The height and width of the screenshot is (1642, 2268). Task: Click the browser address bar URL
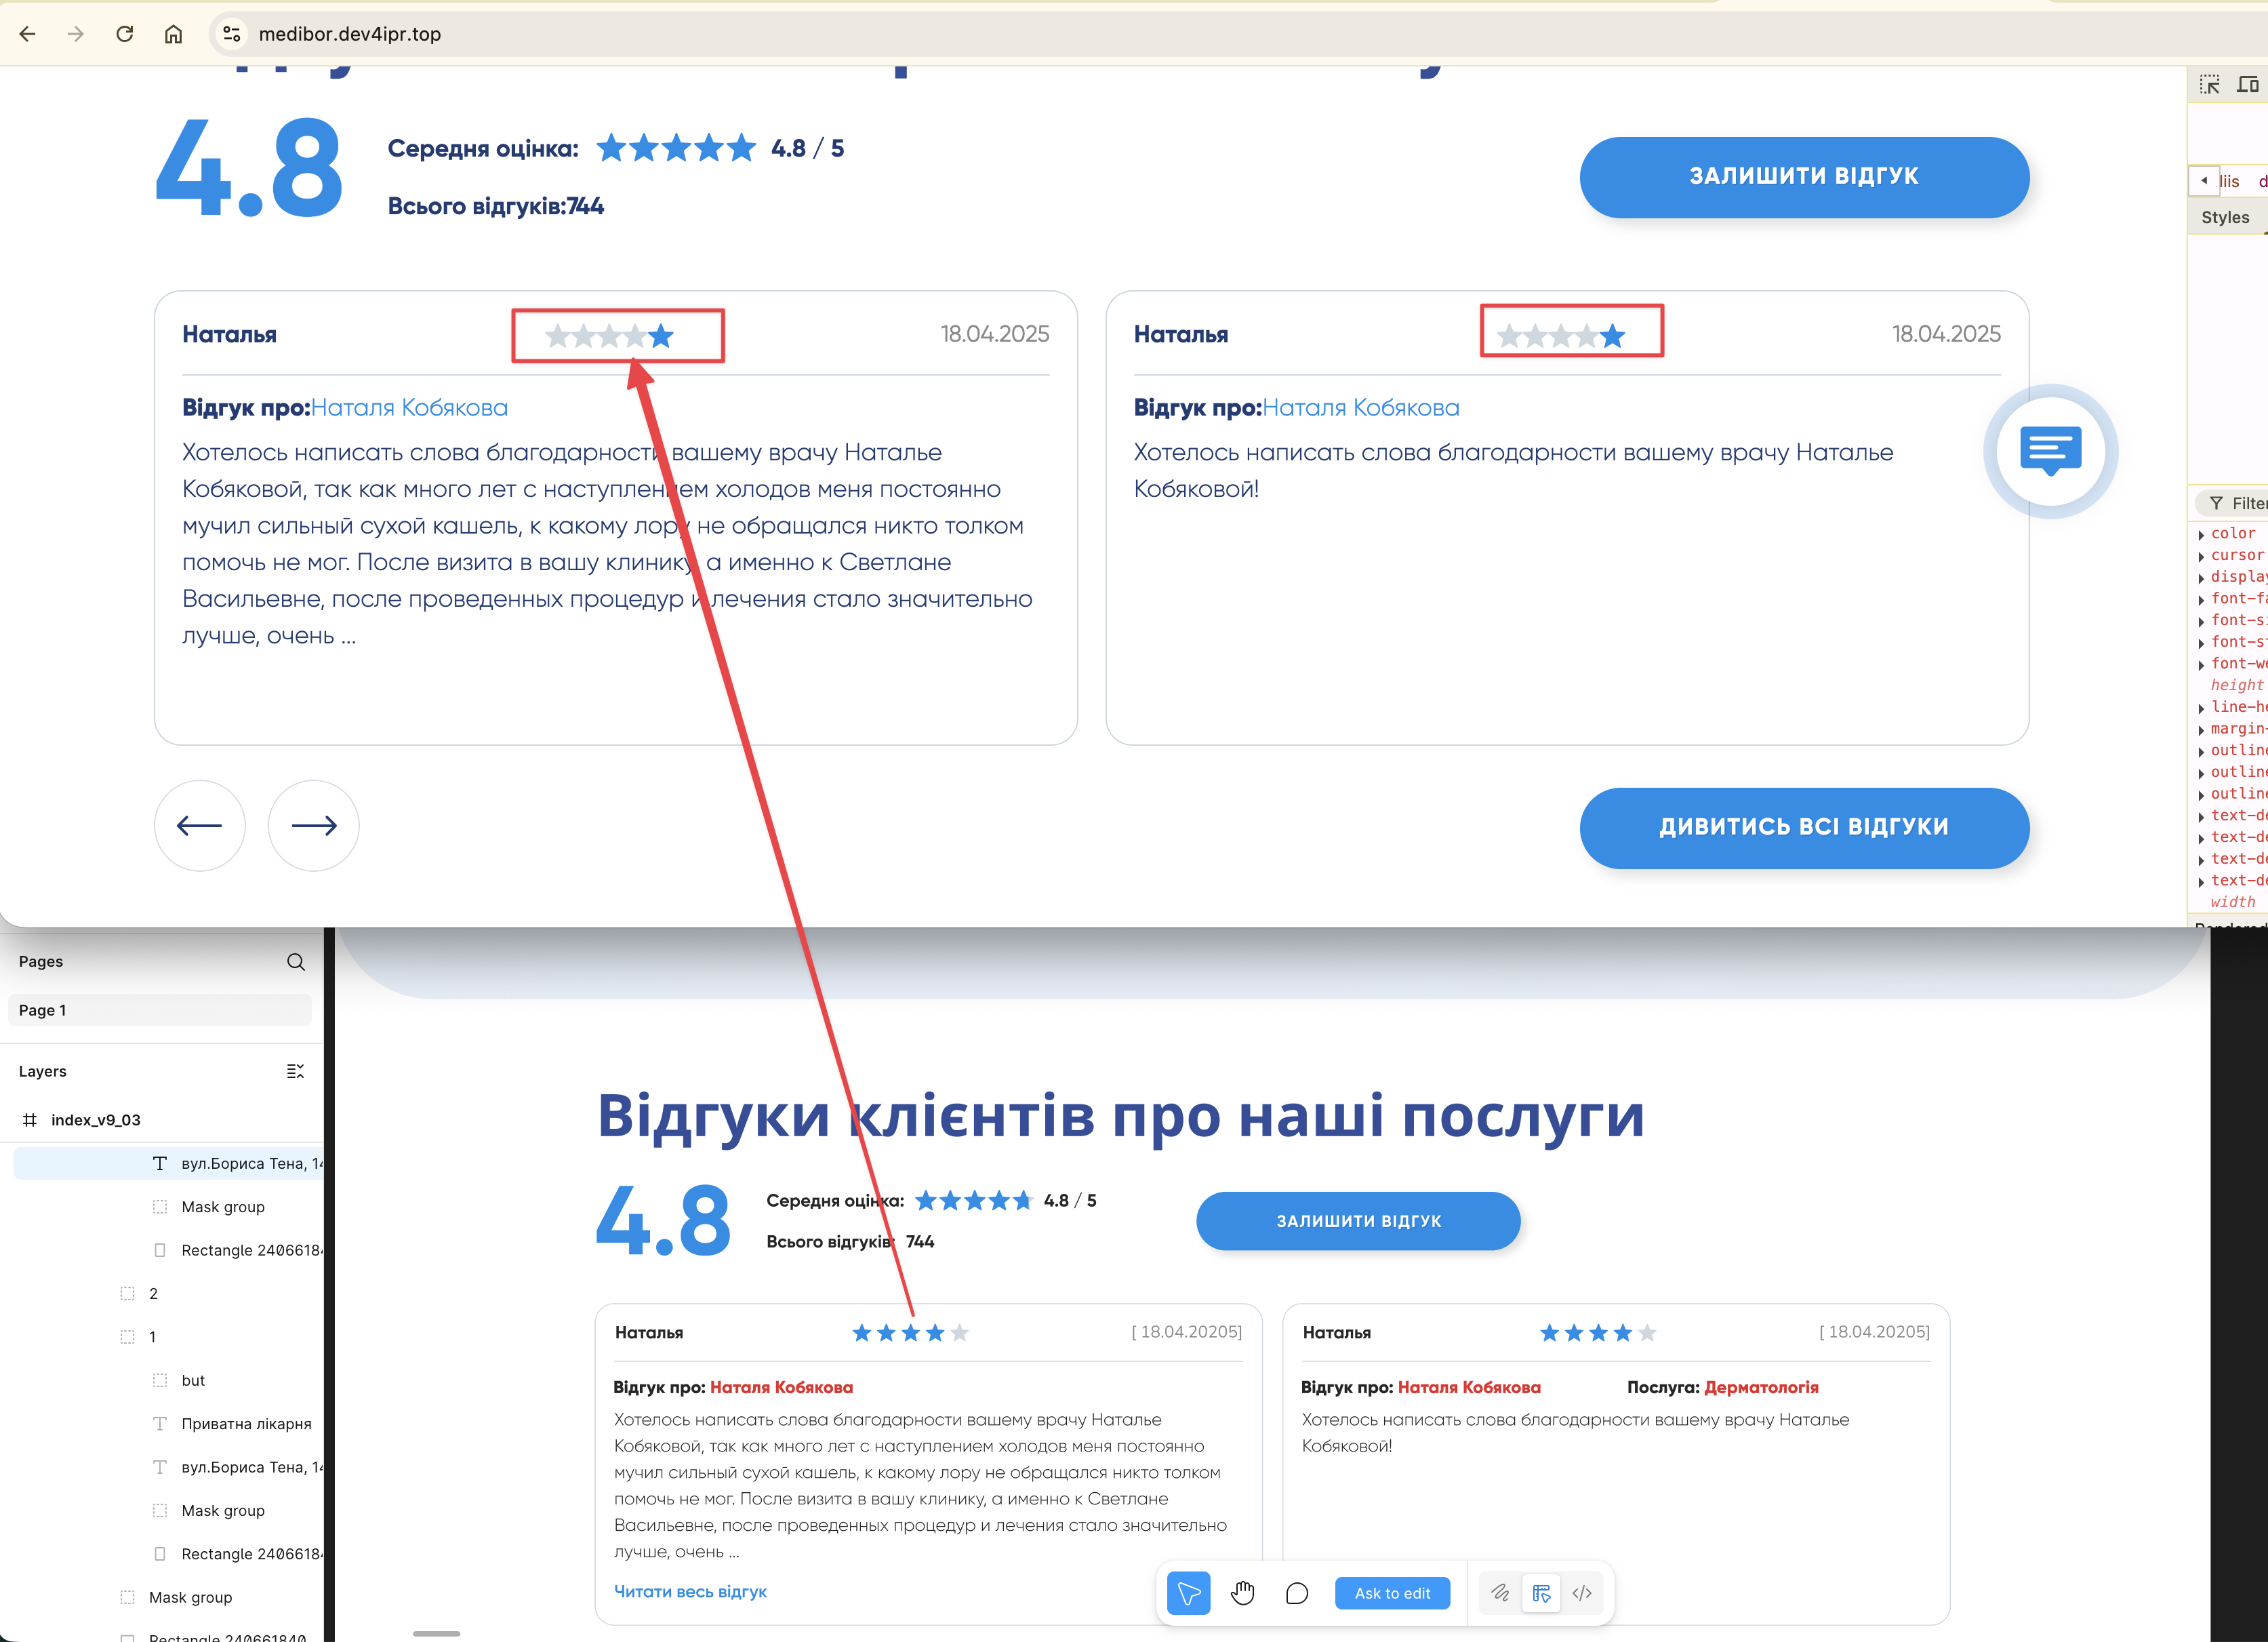350,34
